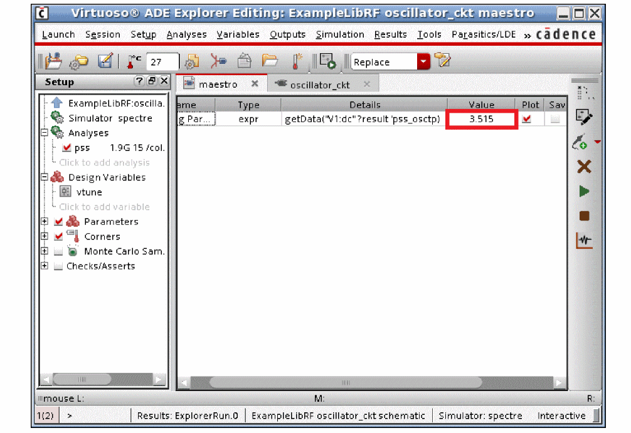The height and width of the screenshot is (433, 631).
Task: Click the getData expression details cell
Action: click(x=363, y=119)
